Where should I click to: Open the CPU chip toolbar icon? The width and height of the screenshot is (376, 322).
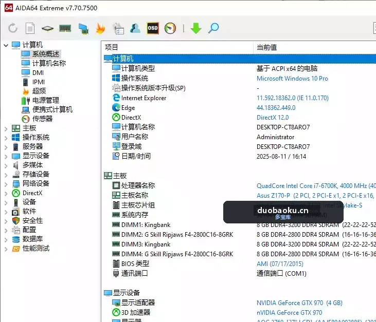coord(47,28)
